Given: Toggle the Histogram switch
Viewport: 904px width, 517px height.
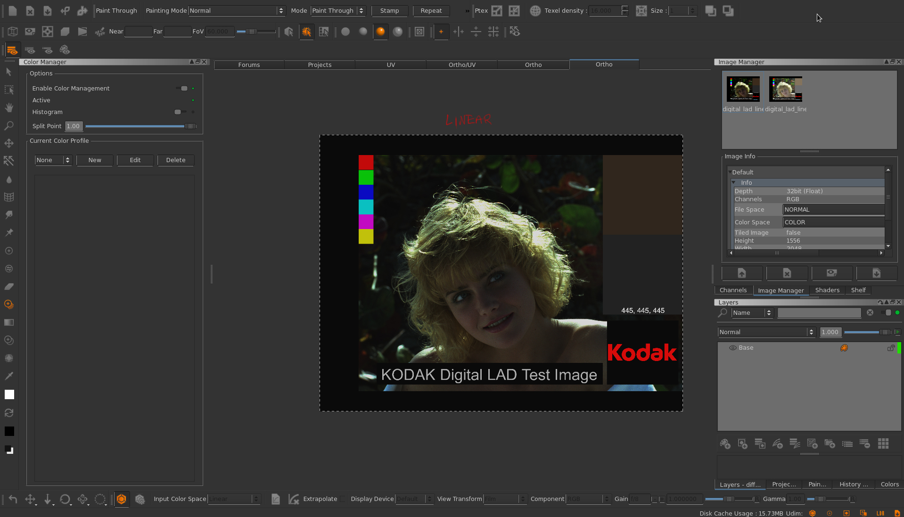Looking at the screenshot, I should click(x=181, y=112).
